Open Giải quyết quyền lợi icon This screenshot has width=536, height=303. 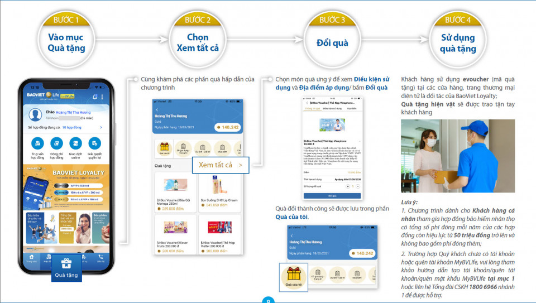(x=95, y=143)
